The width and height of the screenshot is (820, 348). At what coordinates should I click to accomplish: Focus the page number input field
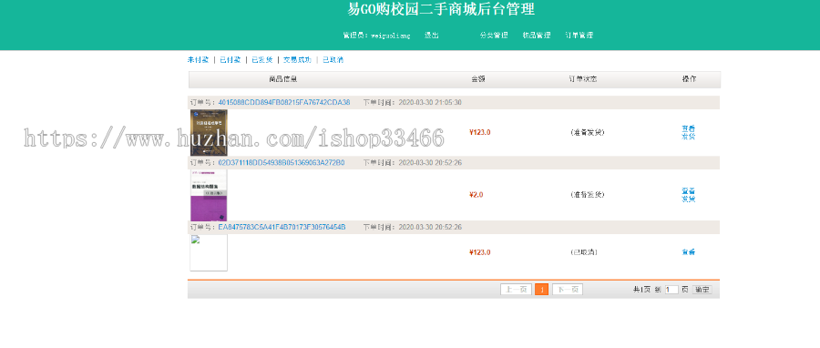(x=672, y=290)
